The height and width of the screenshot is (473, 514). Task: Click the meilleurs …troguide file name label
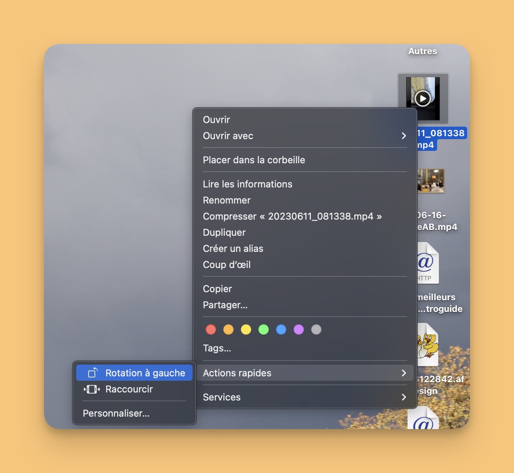coord(440,303)
